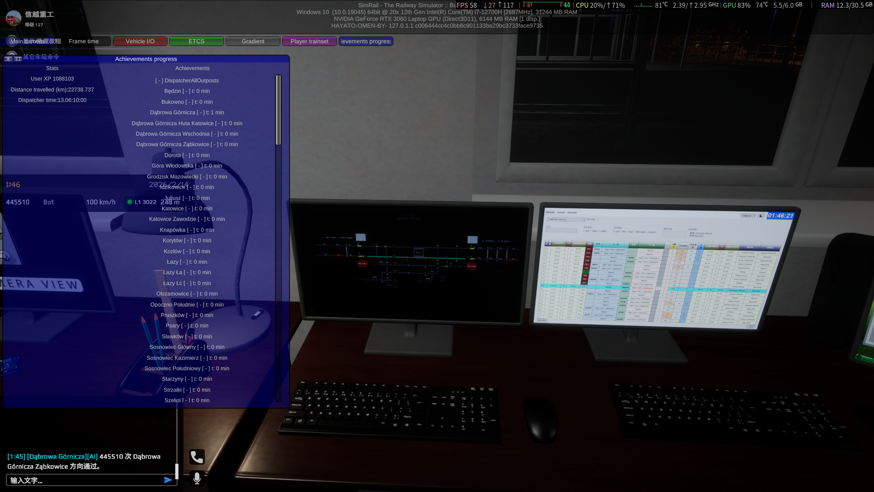Select the Sławków achievement row
Viewport: 874px width, 492px height.
(x=187, y=337)
